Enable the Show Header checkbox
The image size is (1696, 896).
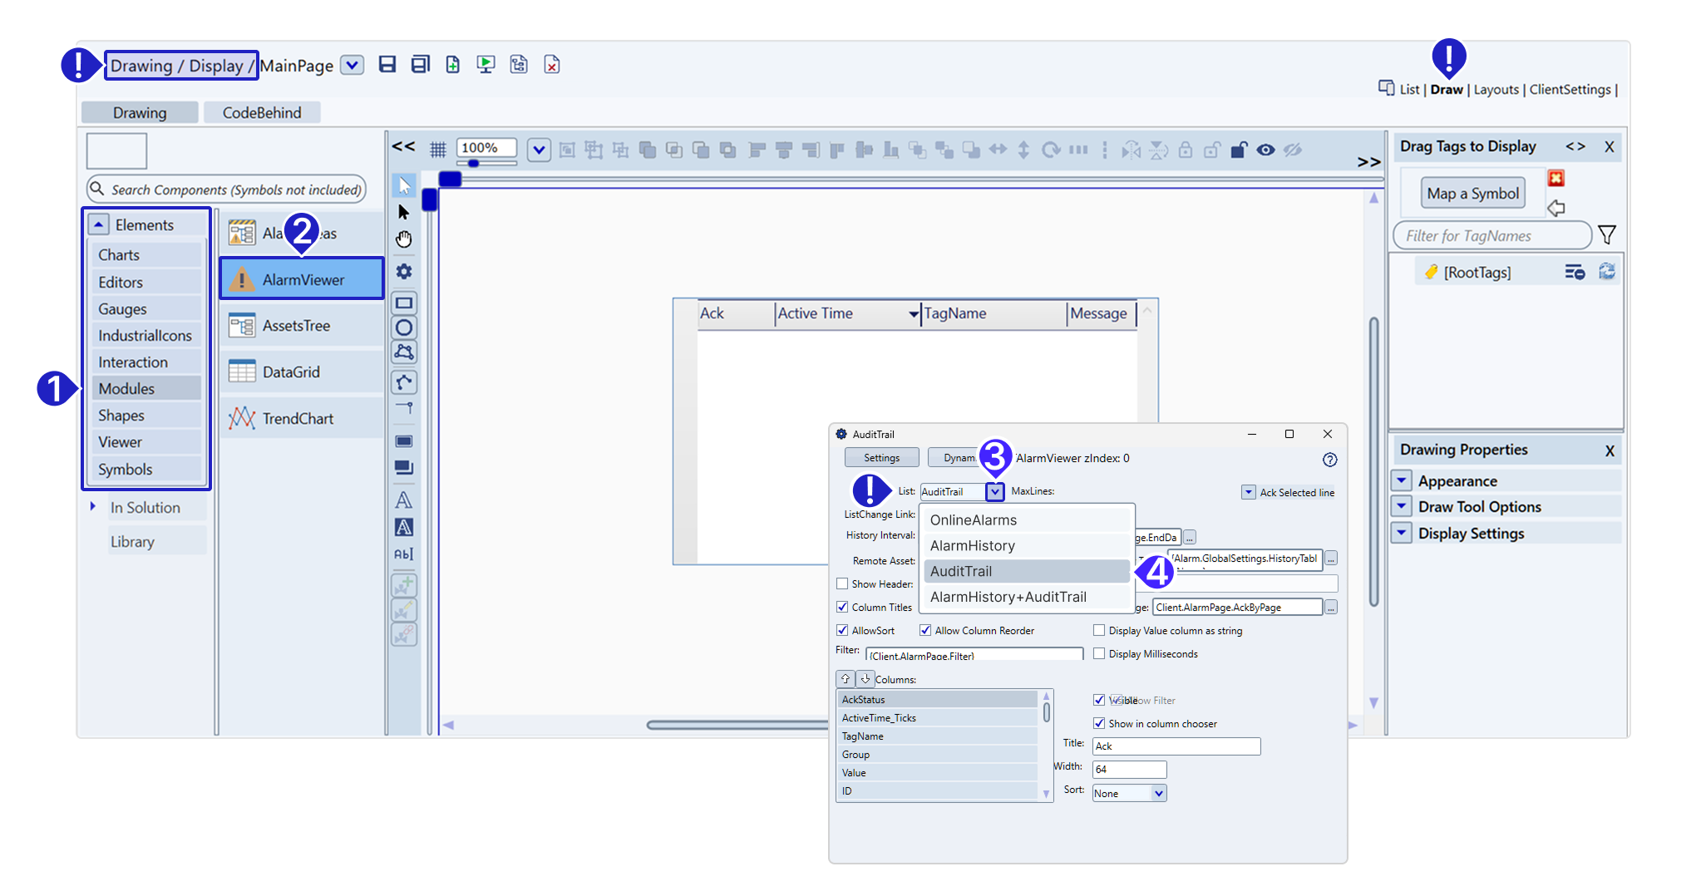click(842, 583)
